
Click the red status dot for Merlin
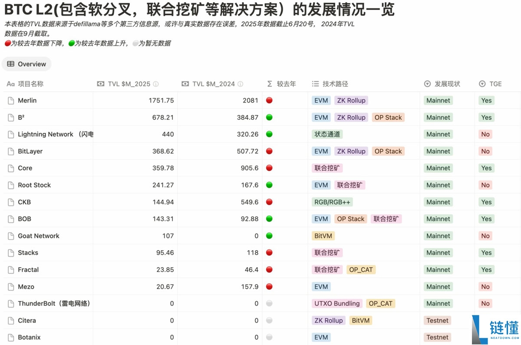tap(269, 100)
